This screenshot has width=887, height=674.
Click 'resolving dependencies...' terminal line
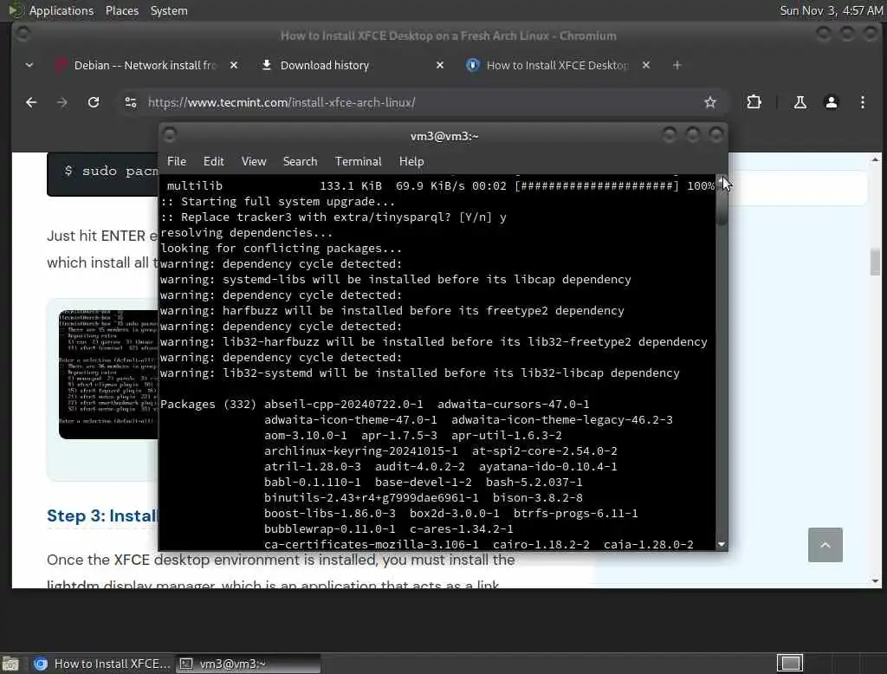point(247,232)
